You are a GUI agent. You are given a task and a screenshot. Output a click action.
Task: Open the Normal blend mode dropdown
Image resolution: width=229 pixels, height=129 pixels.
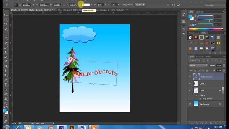click(x=198, y=66)
